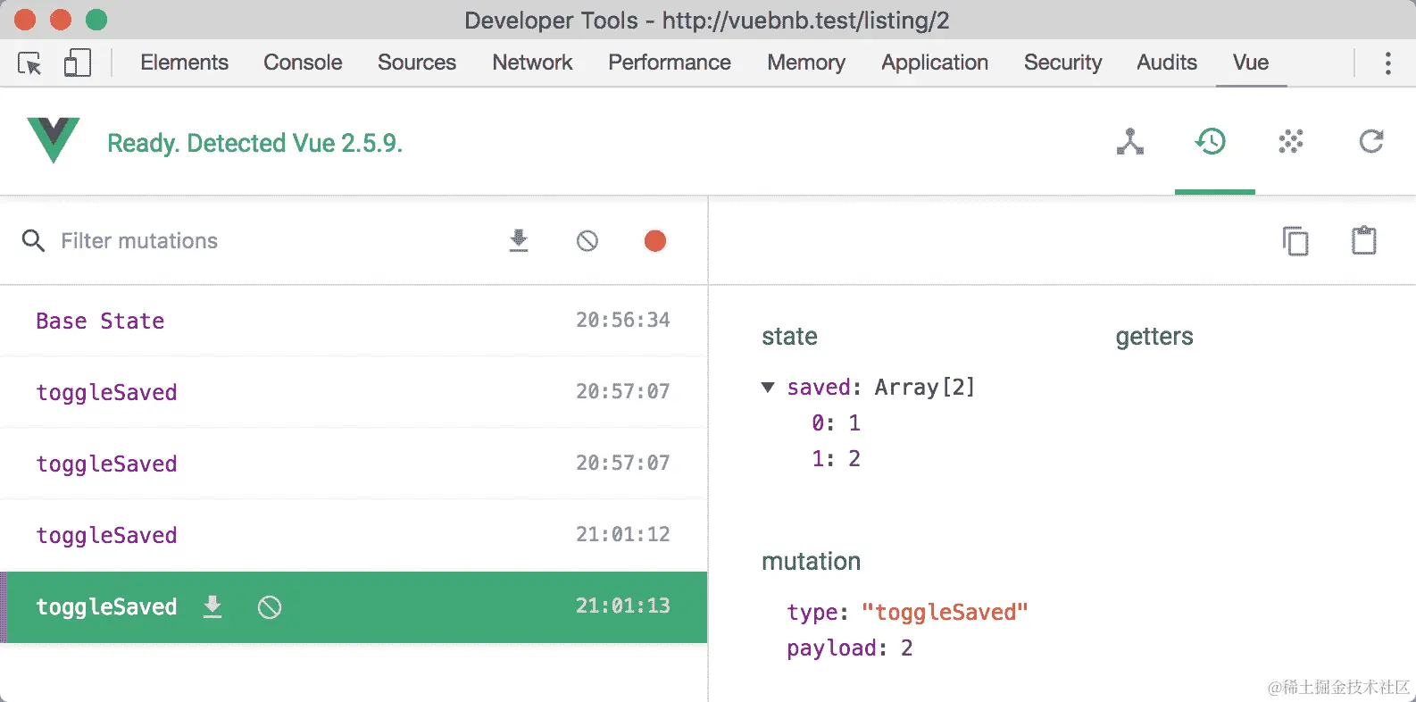Revert the selected toggleSaved mutation
This screenshot has height=702, width=1416.
click(270, 607)
